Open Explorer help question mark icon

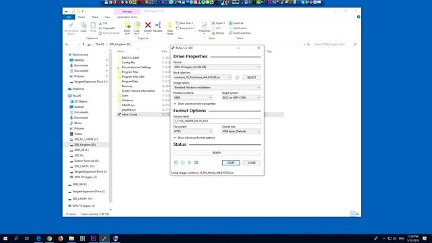click(358, 17)
